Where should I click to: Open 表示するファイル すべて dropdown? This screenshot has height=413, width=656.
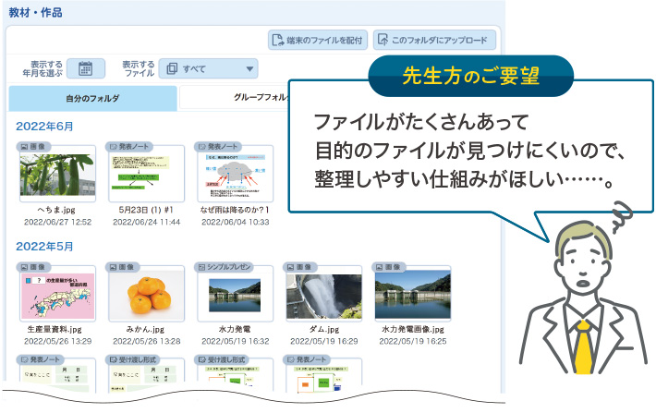point(208,68)
